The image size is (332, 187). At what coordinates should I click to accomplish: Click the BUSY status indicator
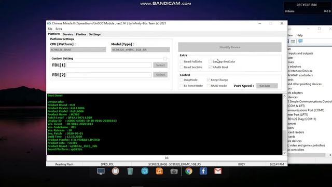tap(242, 164)
